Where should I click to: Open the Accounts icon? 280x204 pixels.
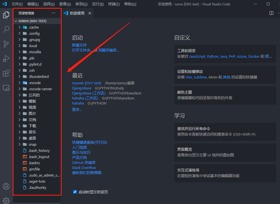pyautogui.click(x=6, y=186)
